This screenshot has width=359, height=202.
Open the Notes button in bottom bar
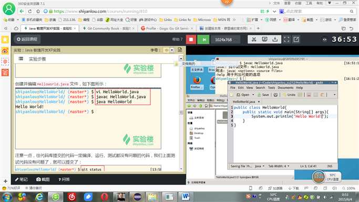click(x=21, y=179)
